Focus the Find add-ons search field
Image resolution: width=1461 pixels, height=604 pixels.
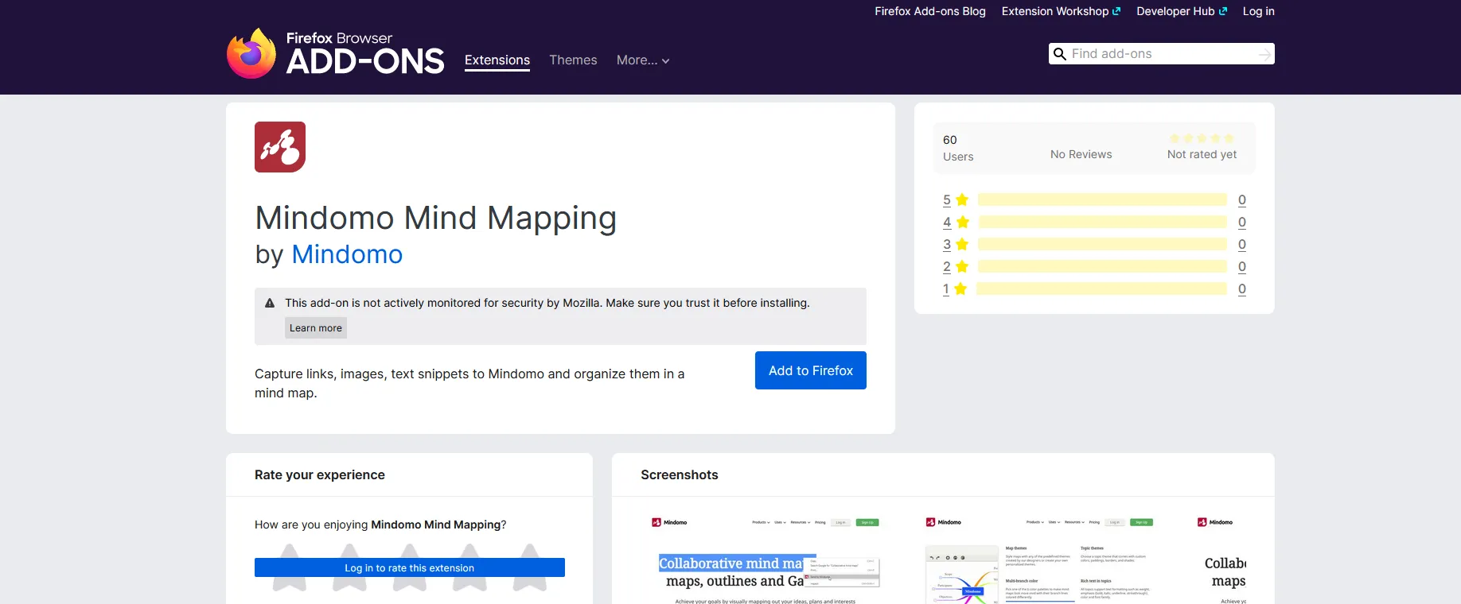click(x=1162, y=54)
